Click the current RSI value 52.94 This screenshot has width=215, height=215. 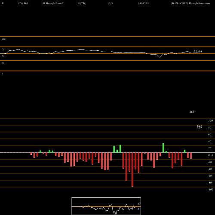tap(197, 52)
